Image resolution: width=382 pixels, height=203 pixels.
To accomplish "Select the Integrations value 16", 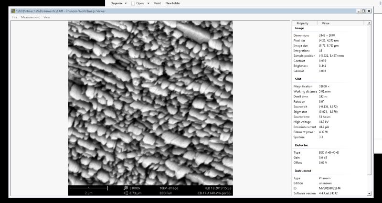I will click(320, 51).
